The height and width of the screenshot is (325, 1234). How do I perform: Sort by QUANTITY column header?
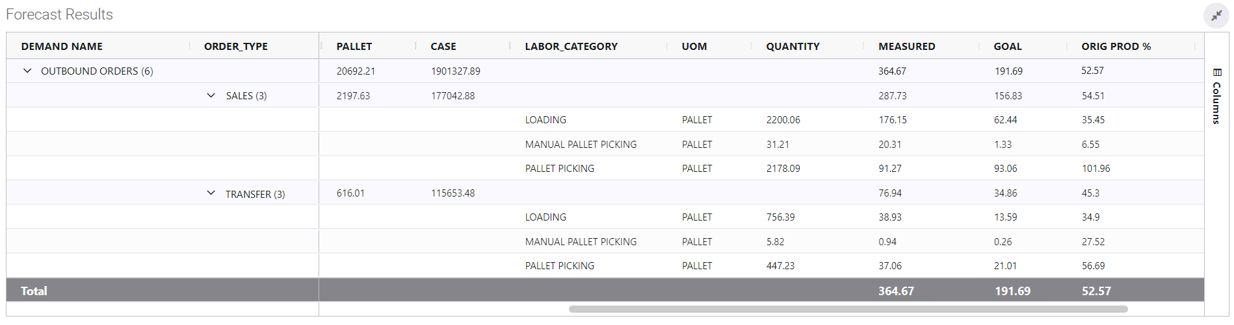[793, 46]
